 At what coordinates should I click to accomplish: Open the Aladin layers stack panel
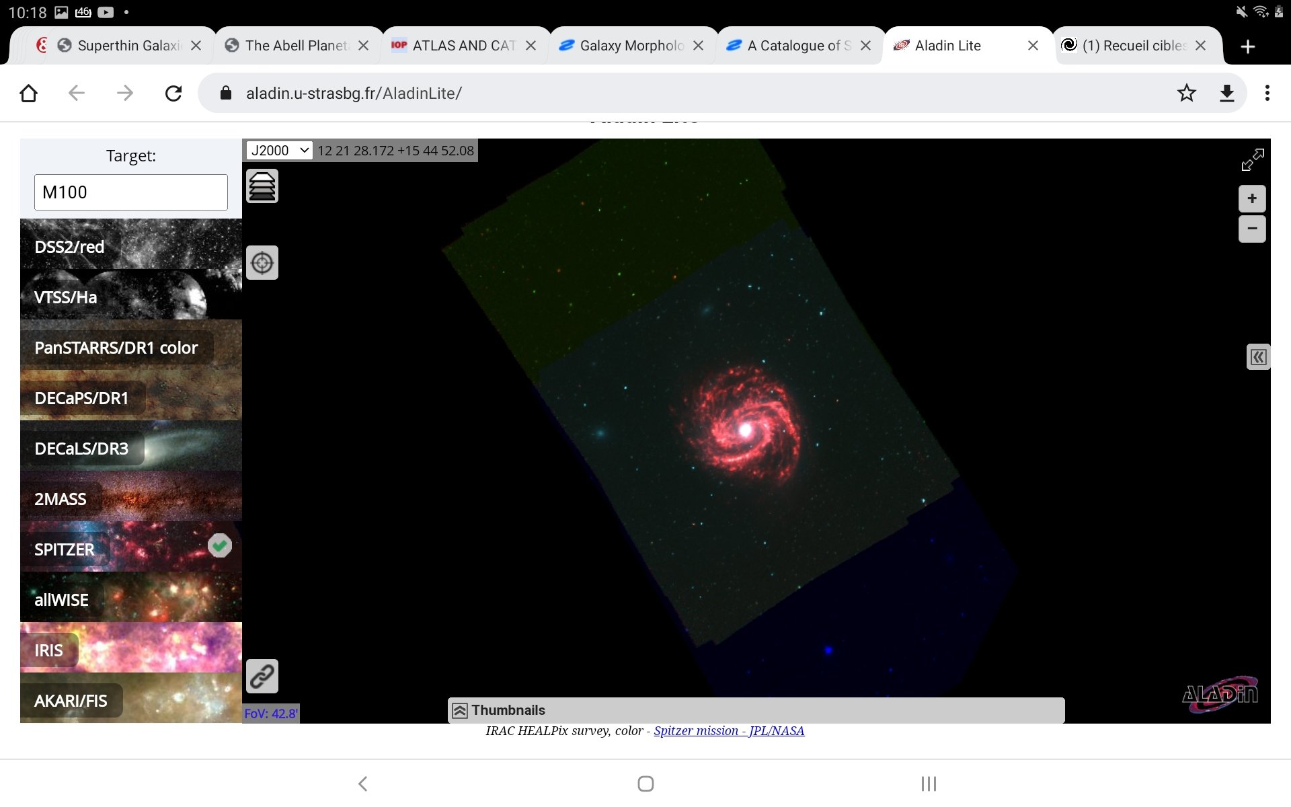point(262,186)
